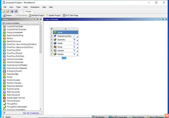Click the Explicit Dynamics icon
Image resolution: width=169 pixels, height=118 pixels.
[x=4, y=42]
